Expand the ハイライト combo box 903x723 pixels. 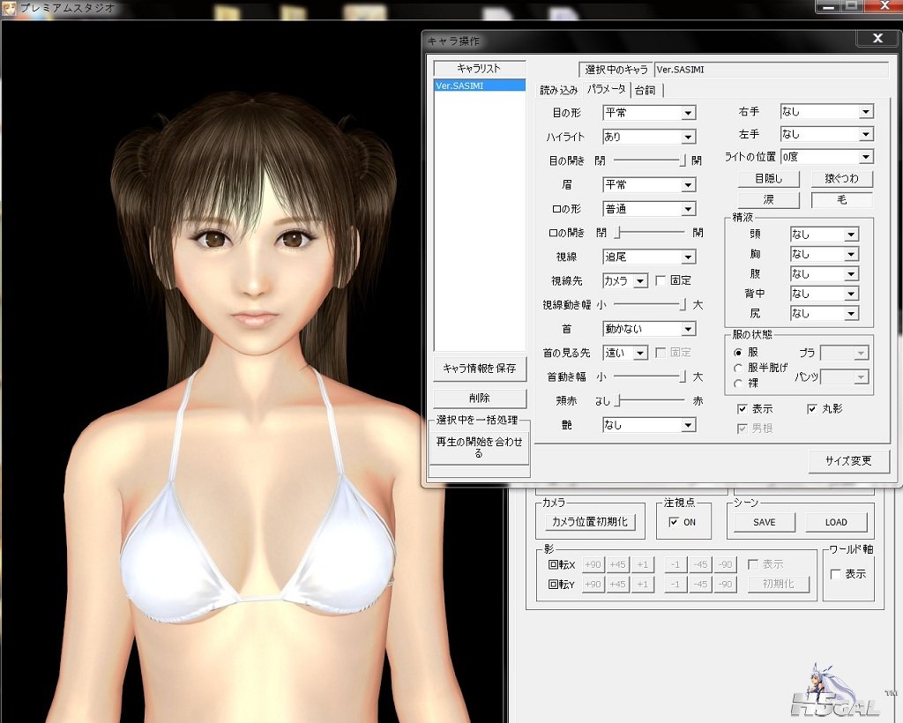coord(688,137)
